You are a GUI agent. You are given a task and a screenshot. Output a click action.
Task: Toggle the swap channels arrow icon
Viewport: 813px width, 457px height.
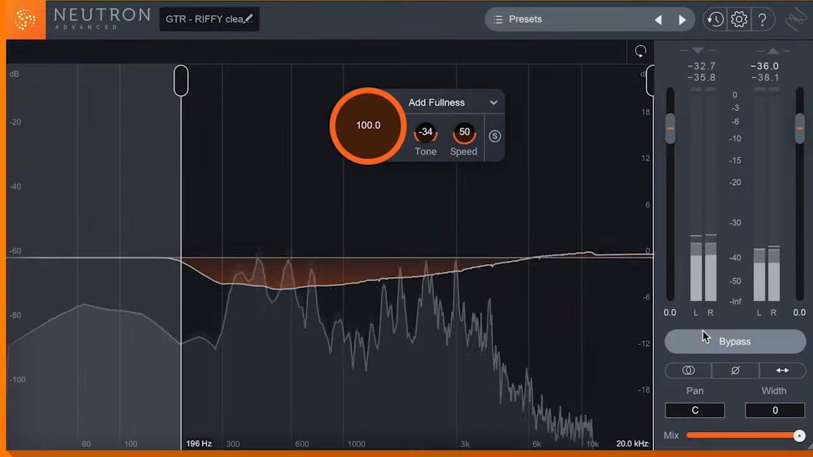pos(782,371)
